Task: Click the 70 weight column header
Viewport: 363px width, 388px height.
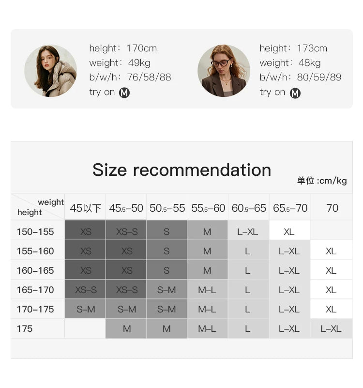Action: [x=332, y=208]
